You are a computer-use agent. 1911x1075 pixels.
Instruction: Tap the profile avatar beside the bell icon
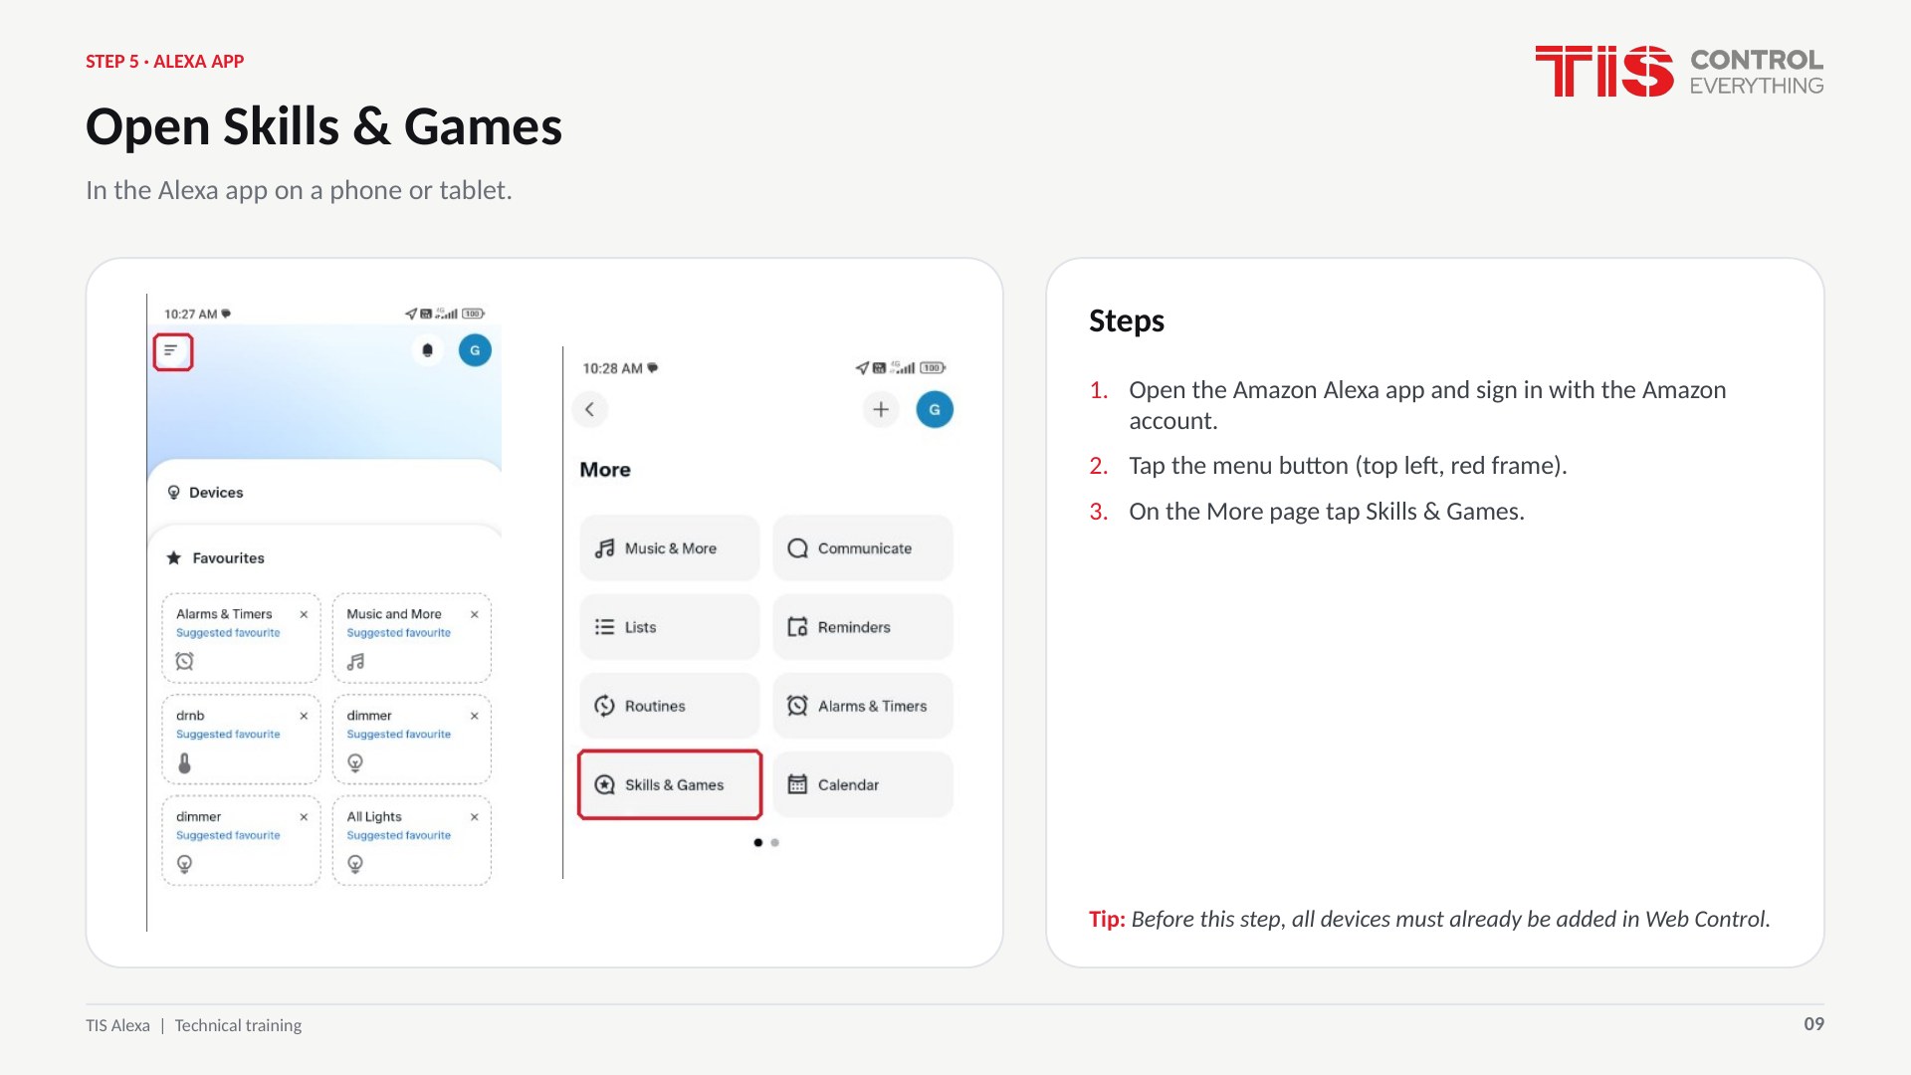[475, 350]
